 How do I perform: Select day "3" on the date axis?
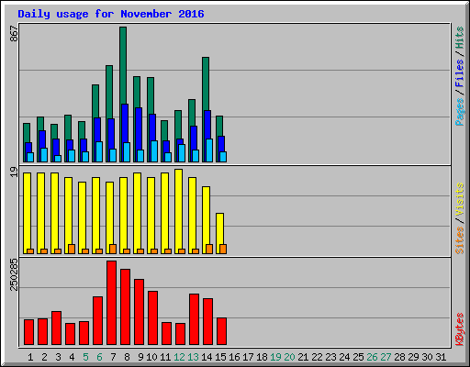point(58,357)
